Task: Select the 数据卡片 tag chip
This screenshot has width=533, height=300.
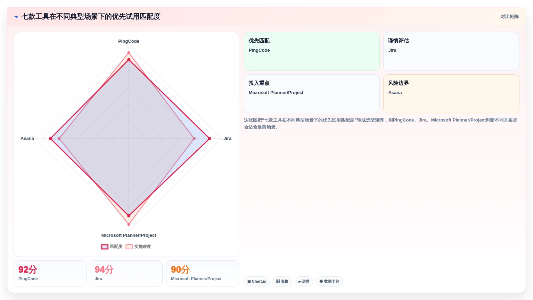Action: point(329,281)
